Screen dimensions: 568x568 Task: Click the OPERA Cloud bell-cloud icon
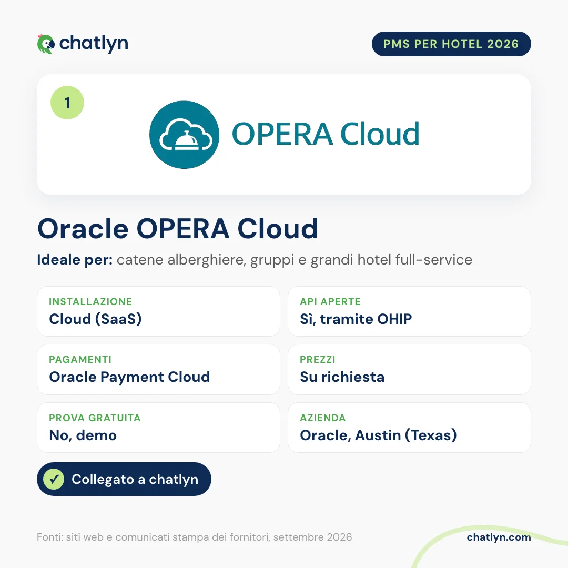click(185, 135)
